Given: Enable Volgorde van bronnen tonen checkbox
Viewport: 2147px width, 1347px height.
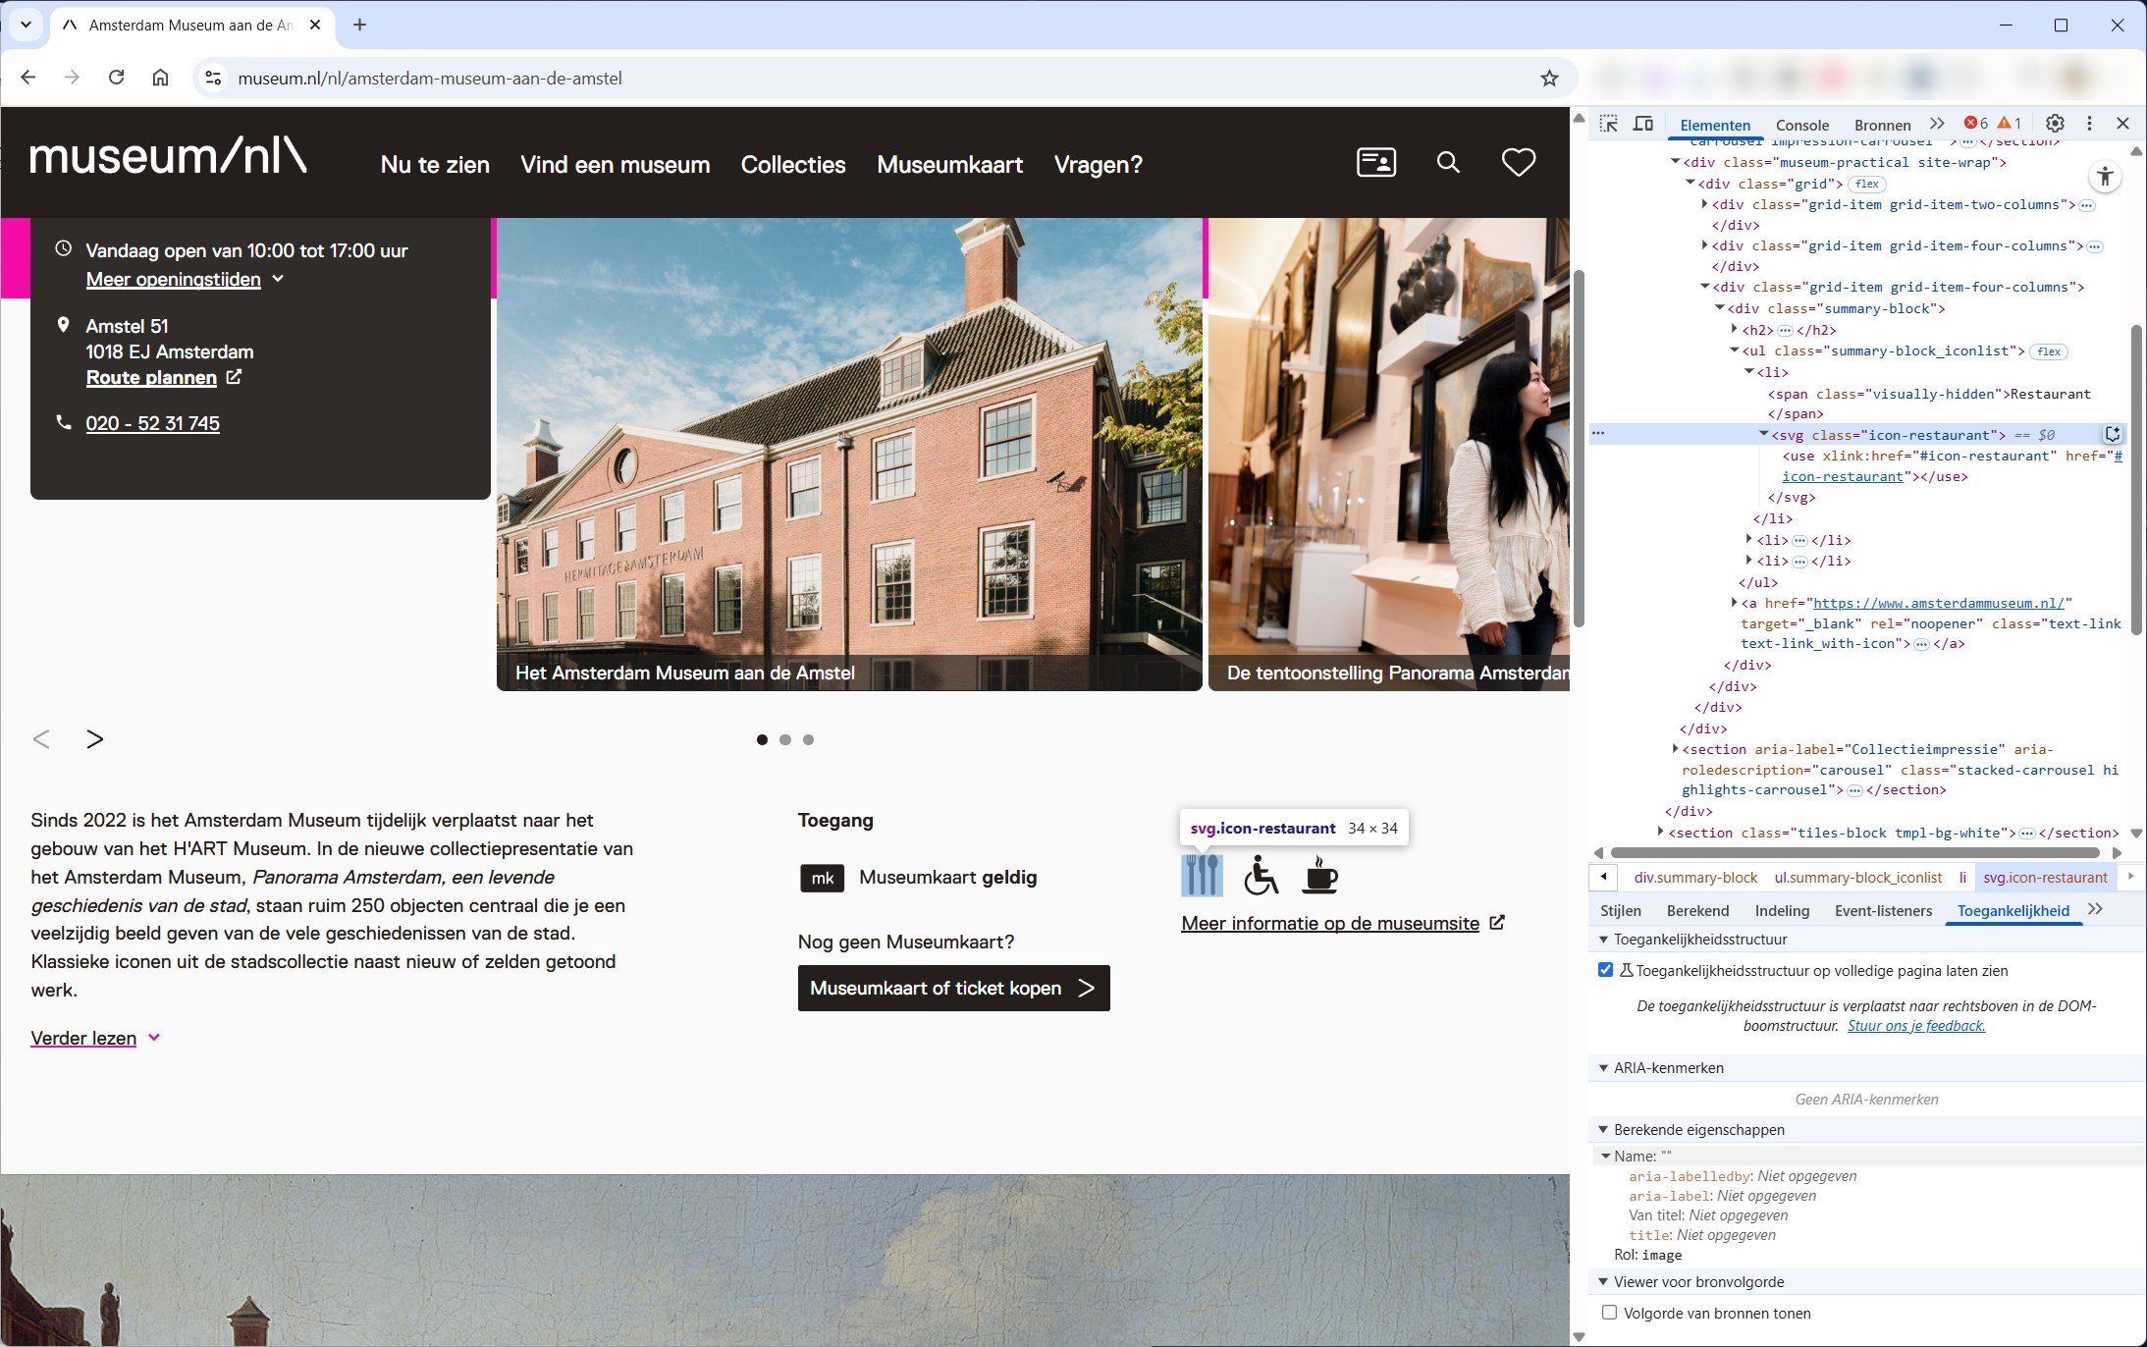Looking at the screenshot, I should 1609,1313.
